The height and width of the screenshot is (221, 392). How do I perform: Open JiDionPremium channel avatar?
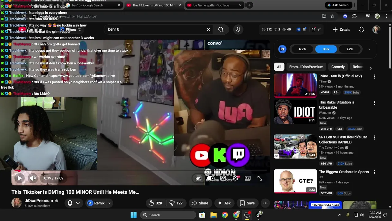(17, 203)
